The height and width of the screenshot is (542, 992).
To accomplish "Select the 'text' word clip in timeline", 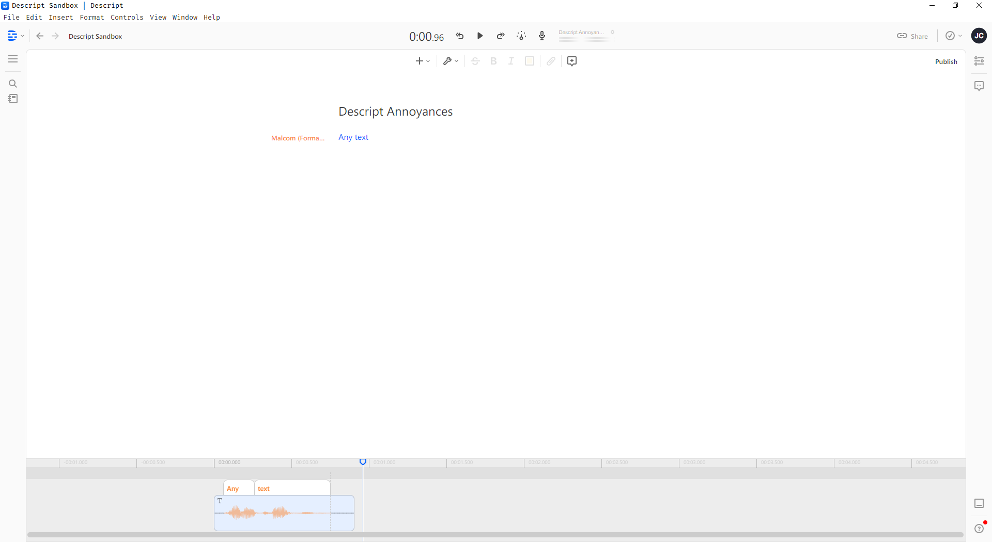I will [x=292, y=488].
